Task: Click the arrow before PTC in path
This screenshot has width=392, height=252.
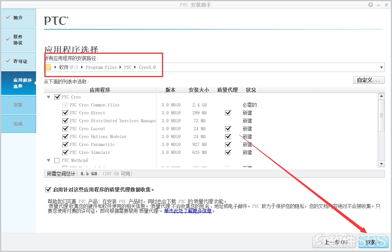Action: coord(120,67)
